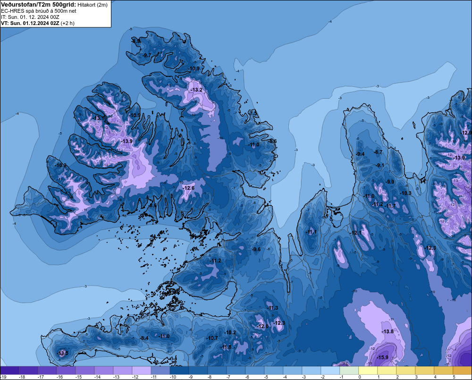Click the -9.7 temperature value on the map
This screenshot has width=472, height=380.
(147, 55)
